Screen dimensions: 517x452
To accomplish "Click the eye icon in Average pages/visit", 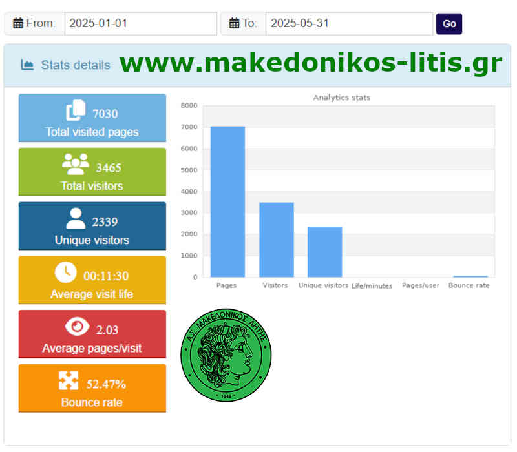I will pyautogui.click(x=77, y=327).
